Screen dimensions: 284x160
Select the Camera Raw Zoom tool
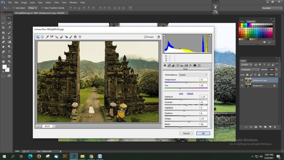pos(37,37)
